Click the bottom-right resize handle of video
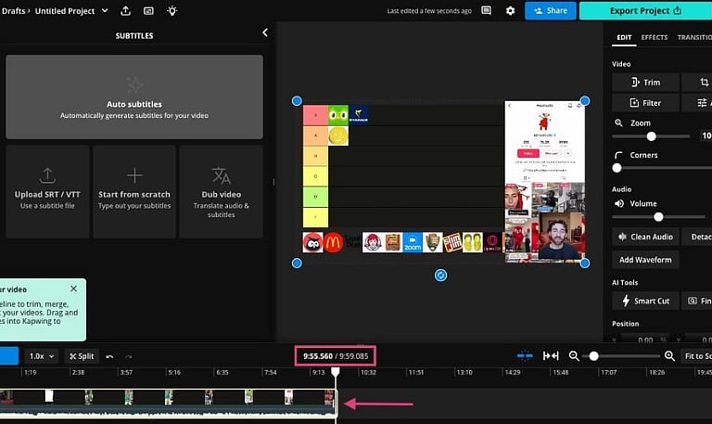Image resolution: width=712 pixels, height=424 pixels. [x=585, y=263]
